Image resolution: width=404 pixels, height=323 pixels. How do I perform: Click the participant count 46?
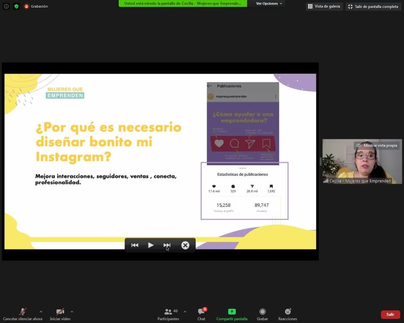point(175,311)
